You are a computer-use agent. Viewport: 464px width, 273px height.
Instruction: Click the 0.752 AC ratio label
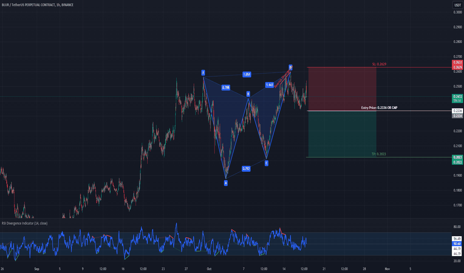click(x=246, y=169)
